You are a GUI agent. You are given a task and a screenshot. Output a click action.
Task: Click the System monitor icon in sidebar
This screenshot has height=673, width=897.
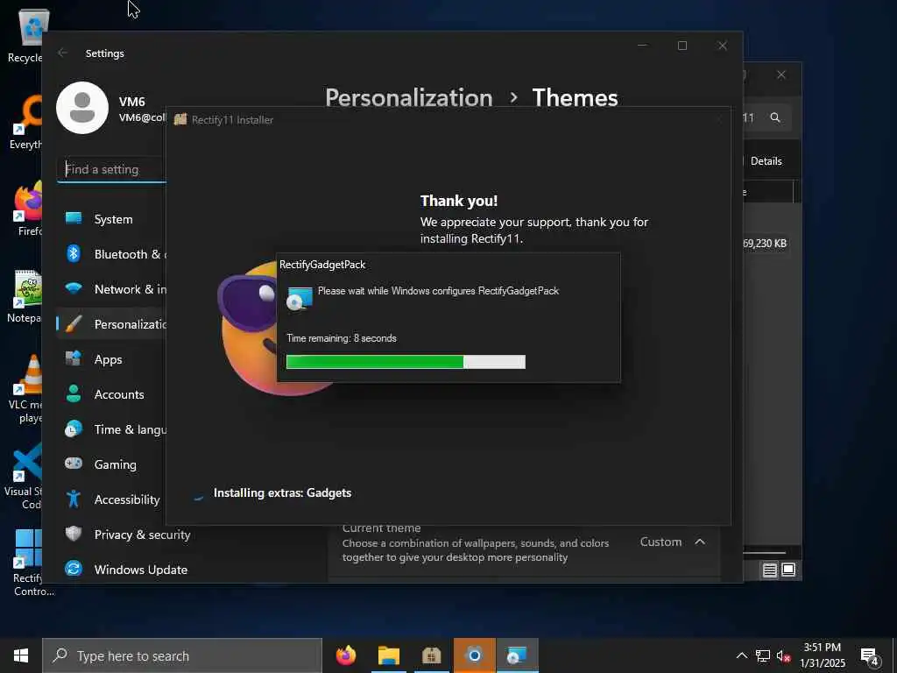pyautogui.click(x=74, y=218)
